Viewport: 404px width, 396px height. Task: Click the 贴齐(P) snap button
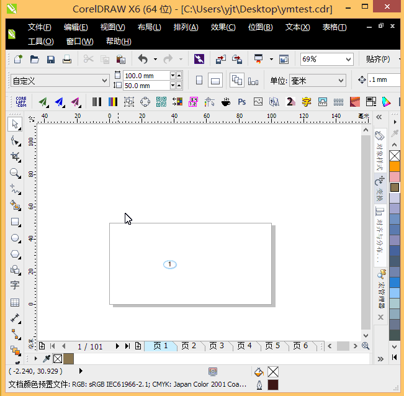coord(378,59)
